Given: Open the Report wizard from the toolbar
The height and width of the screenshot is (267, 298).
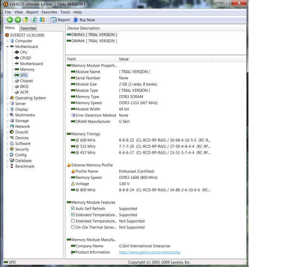Looking at the screenshot, I should (60, 20).
